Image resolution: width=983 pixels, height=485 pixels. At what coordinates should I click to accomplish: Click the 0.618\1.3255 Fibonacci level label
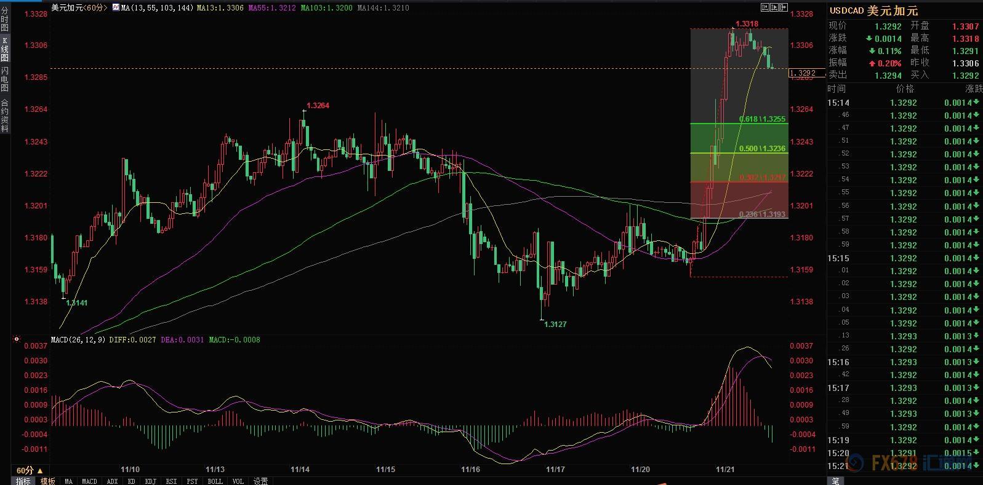point(762,119)
